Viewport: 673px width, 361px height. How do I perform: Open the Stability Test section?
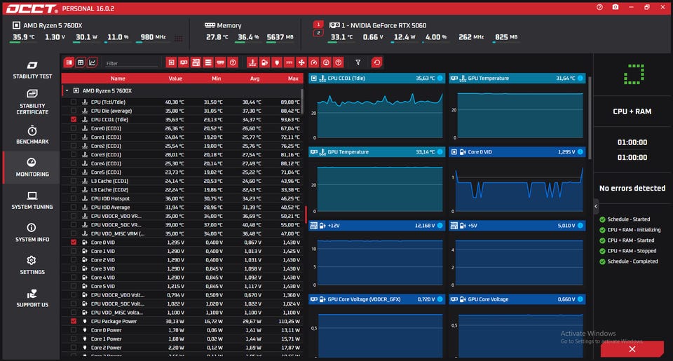32,70
